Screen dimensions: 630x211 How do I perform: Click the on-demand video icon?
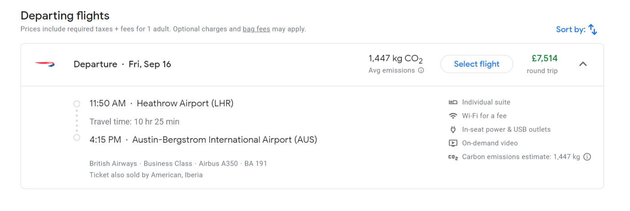pos(453,143)
